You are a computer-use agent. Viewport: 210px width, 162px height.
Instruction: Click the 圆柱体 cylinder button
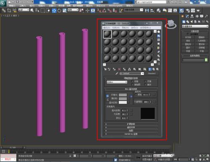pyautogui.click(x=188, y=44)
